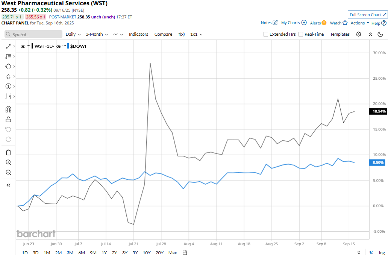
Task: Open the Notes editor
Action: (x=269, y=23)
